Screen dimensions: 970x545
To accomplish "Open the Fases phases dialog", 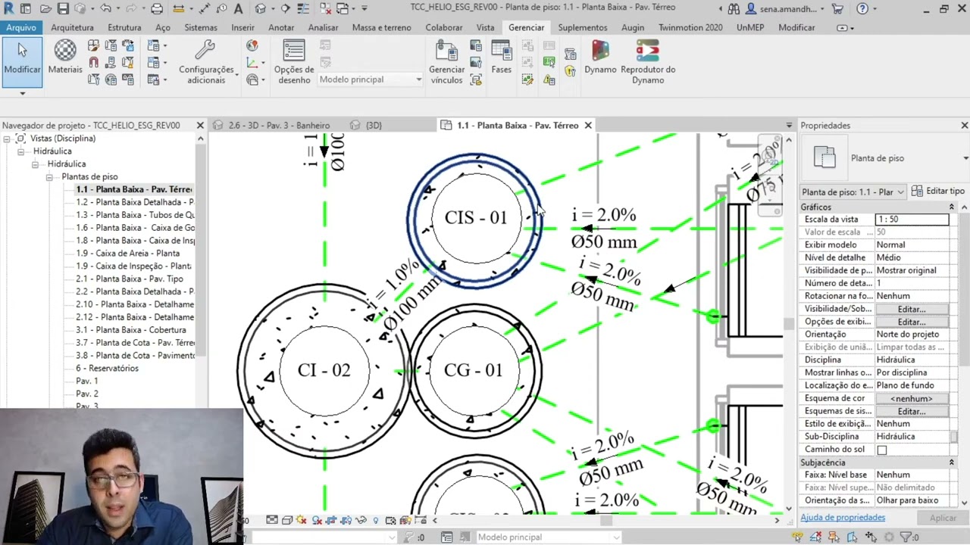I will point(502,58).
